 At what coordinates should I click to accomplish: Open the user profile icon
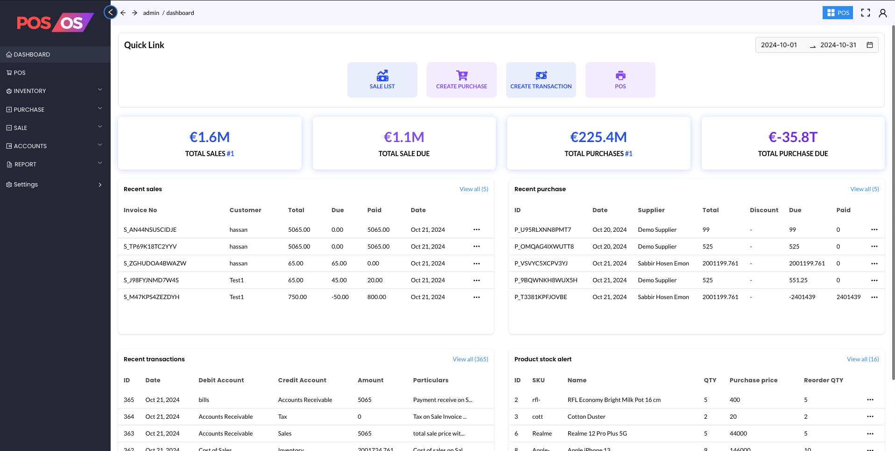click(882, 13)
